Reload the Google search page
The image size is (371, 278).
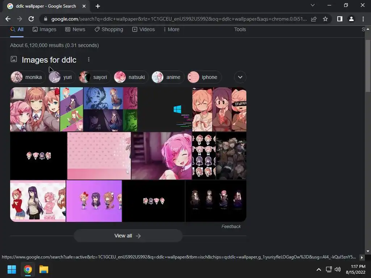pyautogui.click(x=31, y=19)
